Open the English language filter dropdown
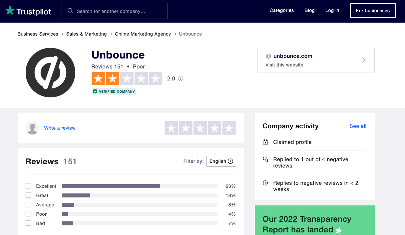This screenshot has height=235, width=405. (x=221, y=161)
